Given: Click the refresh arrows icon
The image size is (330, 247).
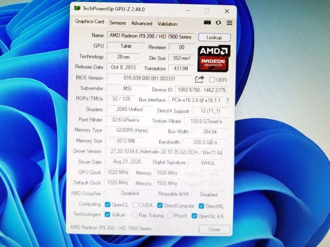Looking at the screenshot, I should pos(218,23).
